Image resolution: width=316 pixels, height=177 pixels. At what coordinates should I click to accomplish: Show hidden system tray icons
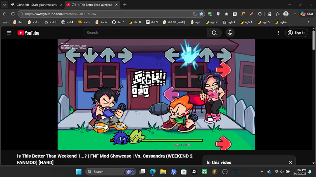pos(262,172)
